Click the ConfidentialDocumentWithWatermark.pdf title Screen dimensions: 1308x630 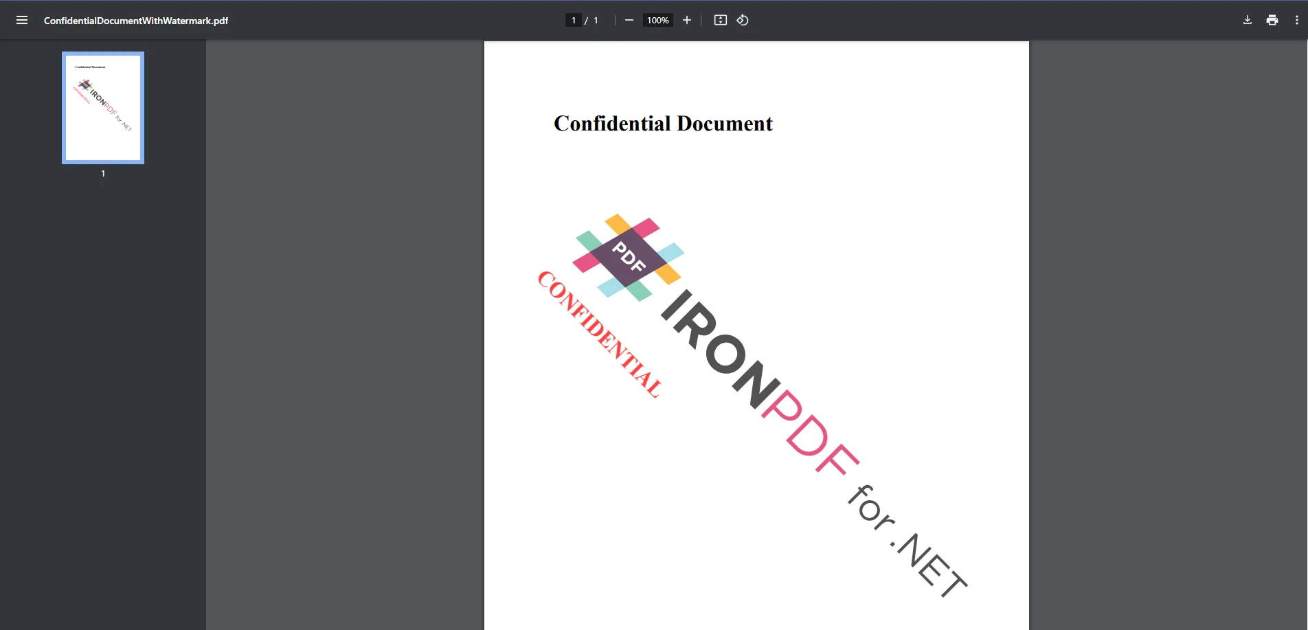pos(136,21)
